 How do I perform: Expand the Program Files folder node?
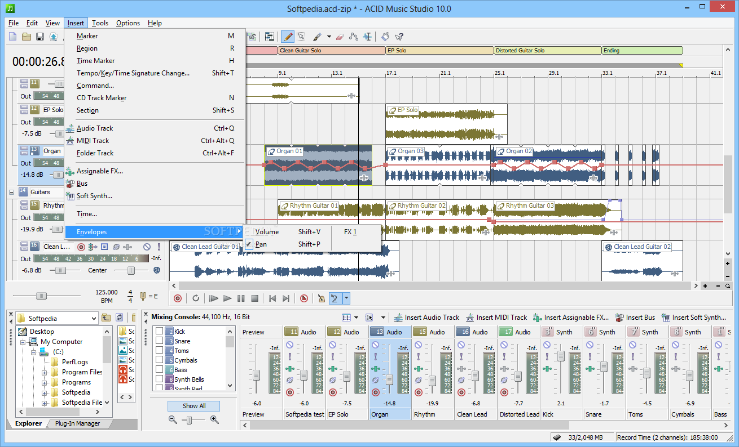pos(44,372)
